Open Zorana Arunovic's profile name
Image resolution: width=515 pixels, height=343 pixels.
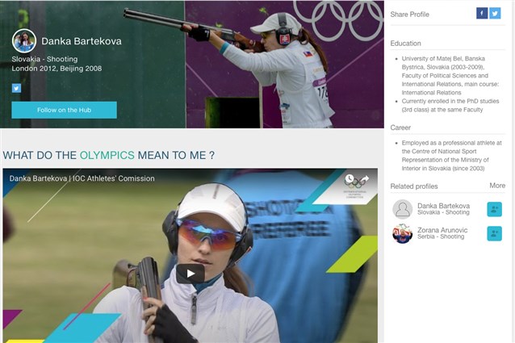pos(442,230)
